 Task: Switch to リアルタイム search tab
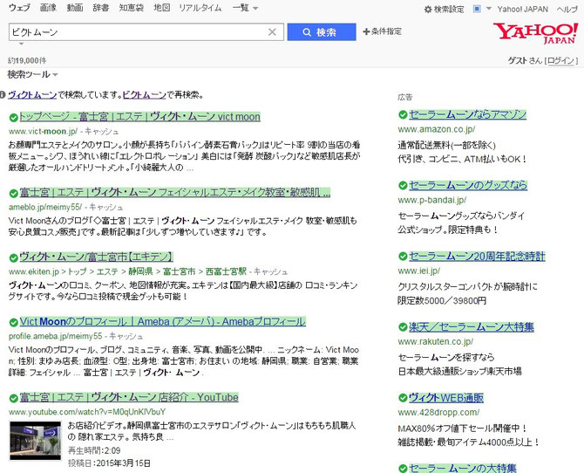(200, 8)
